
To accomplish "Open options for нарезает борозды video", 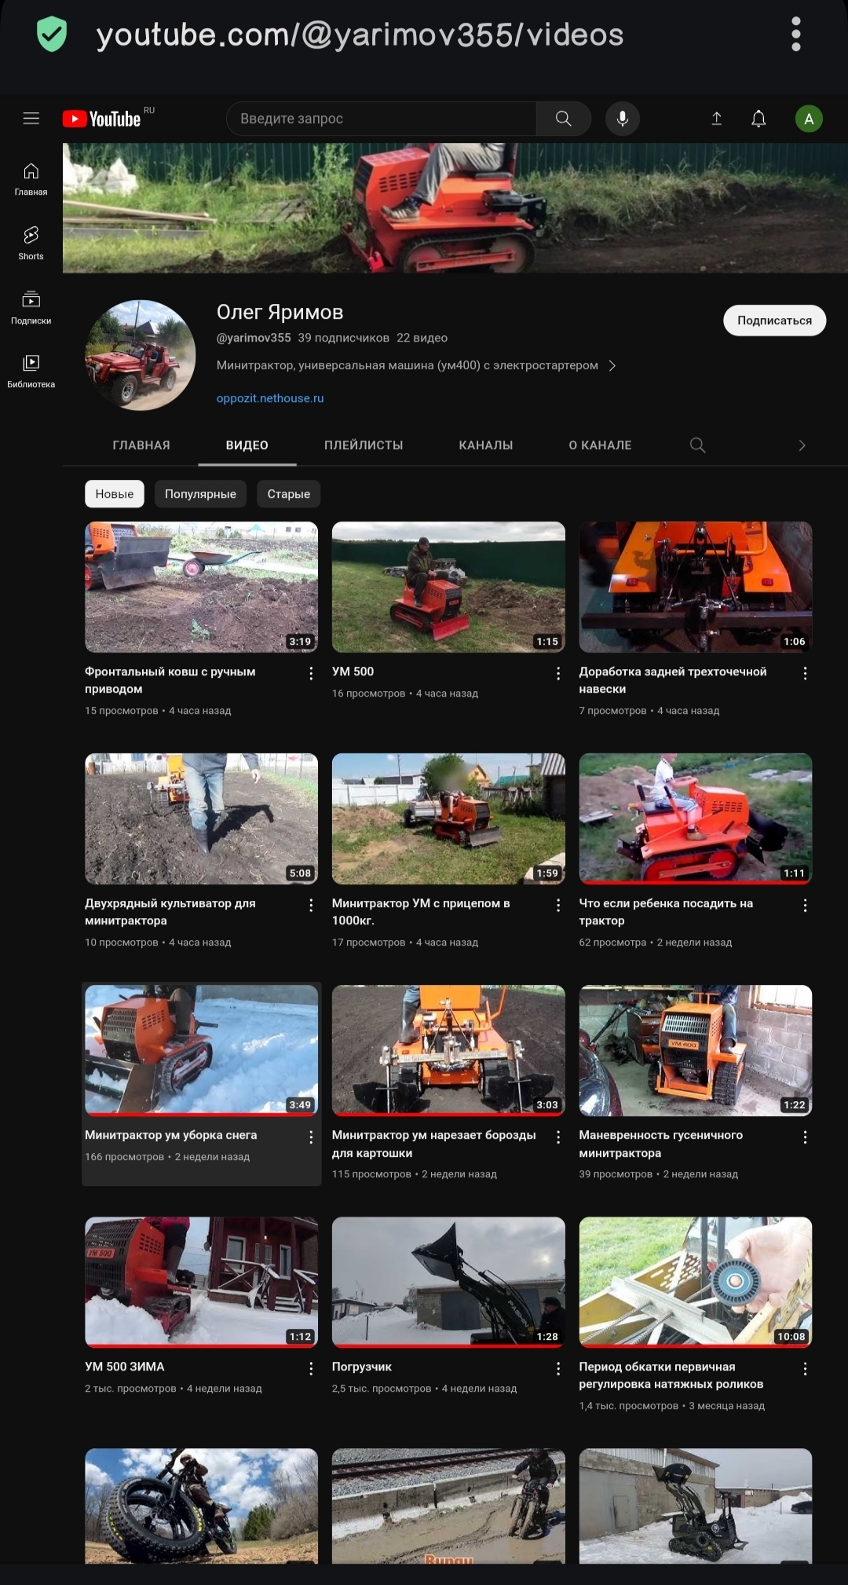I will [558, 1137].
